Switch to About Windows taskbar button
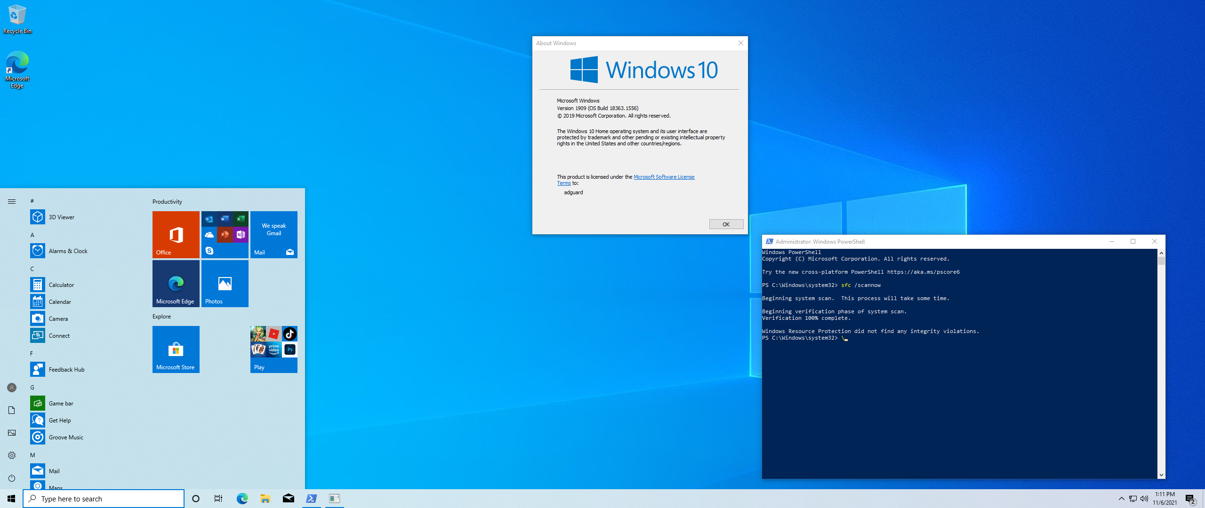 (x=334, y=499)
